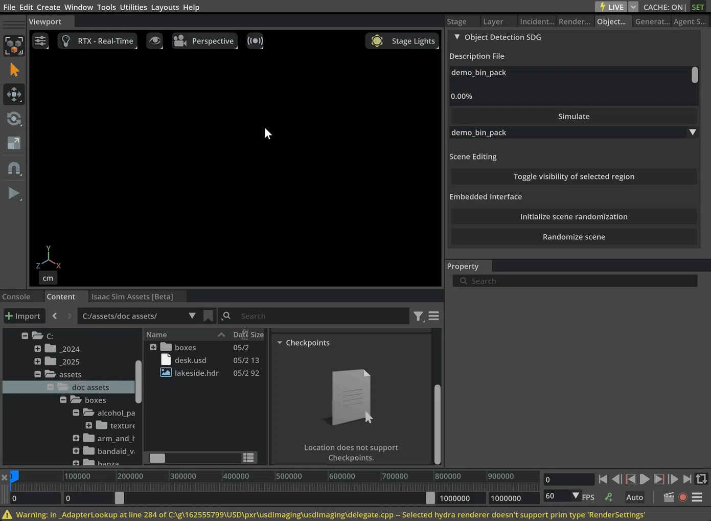Screen dimensions: 711x521
Task: Click the Property panel search field
Action: (575, 281)
